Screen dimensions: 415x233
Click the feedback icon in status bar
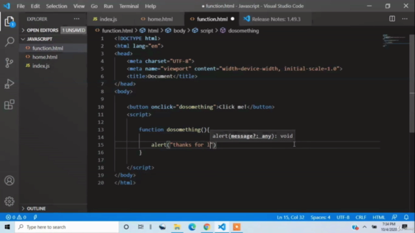pos(394,217)
